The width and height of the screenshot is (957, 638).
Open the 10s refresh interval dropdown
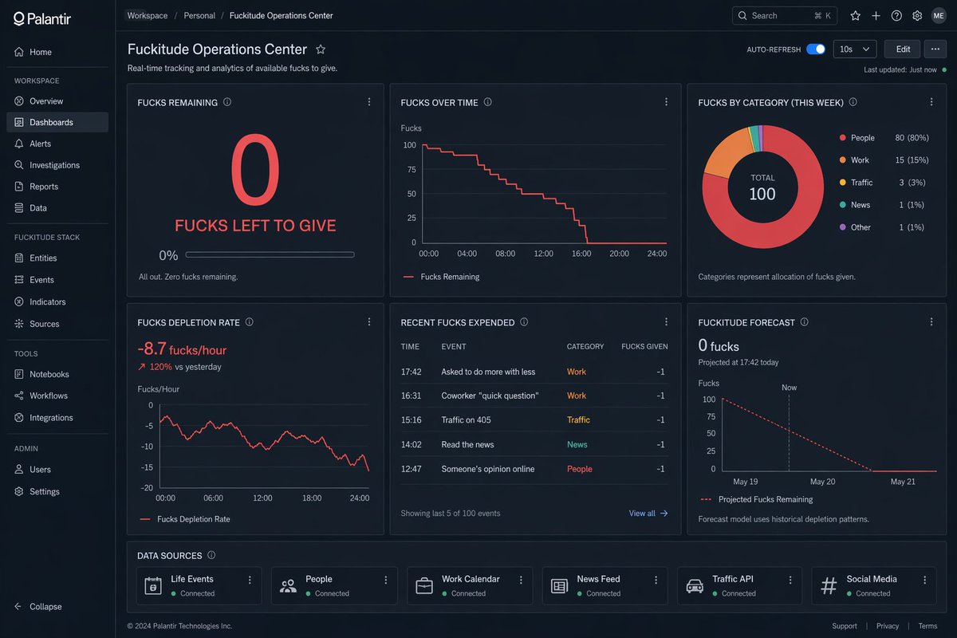pos(854,49)
